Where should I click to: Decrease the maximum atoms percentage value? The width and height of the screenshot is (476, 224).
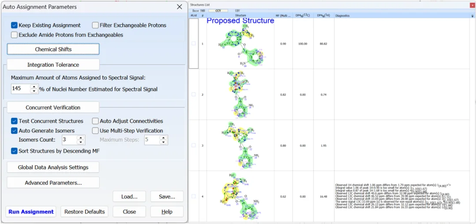click(x=34, y=91)
